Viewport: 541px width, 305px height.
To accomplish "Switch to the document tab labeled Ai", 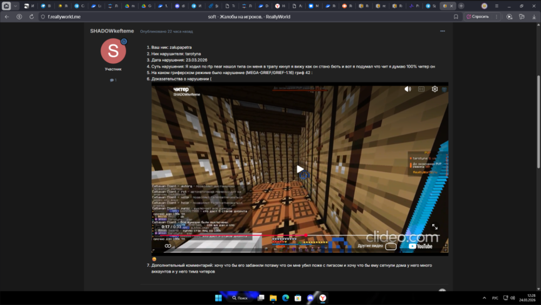I will (296, 6).
